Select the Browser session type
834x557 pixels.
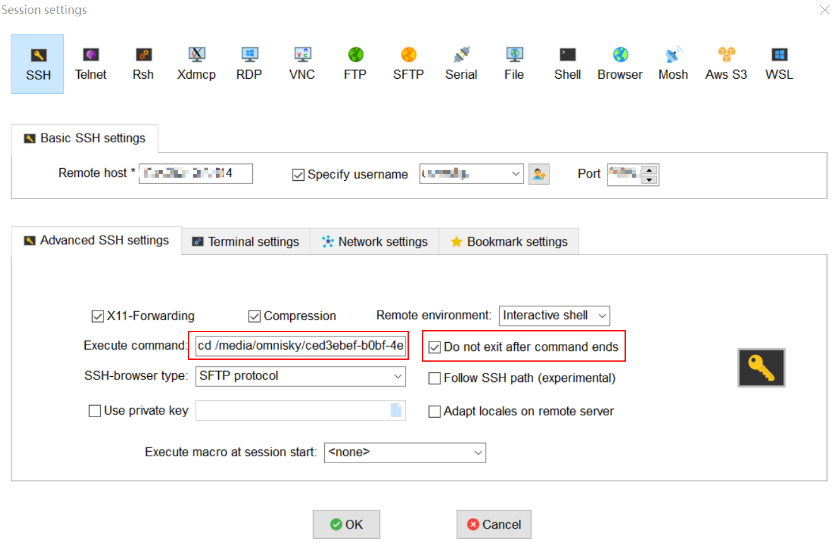click(x=619, y=63)
